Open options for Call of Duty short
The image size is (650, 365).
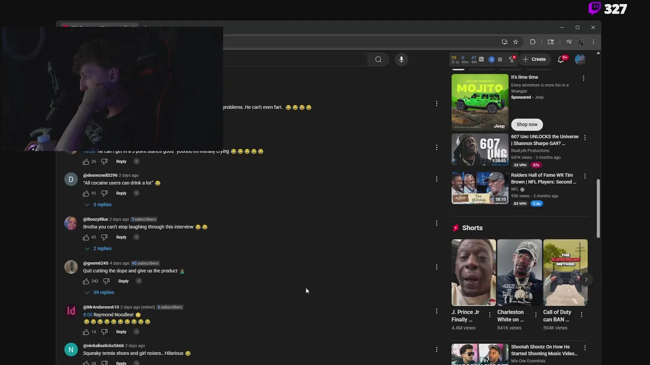pyautogui.click(x=581, y=315)
